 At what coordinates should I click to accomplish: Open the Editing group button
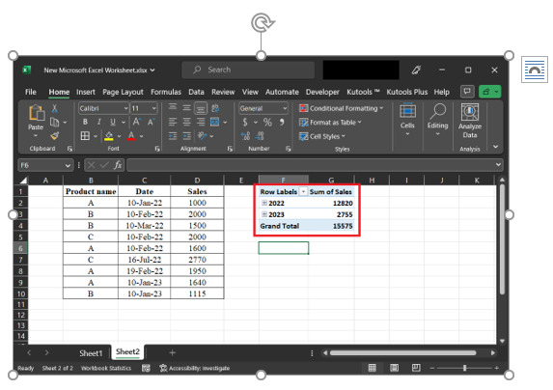tap(437, 119)
